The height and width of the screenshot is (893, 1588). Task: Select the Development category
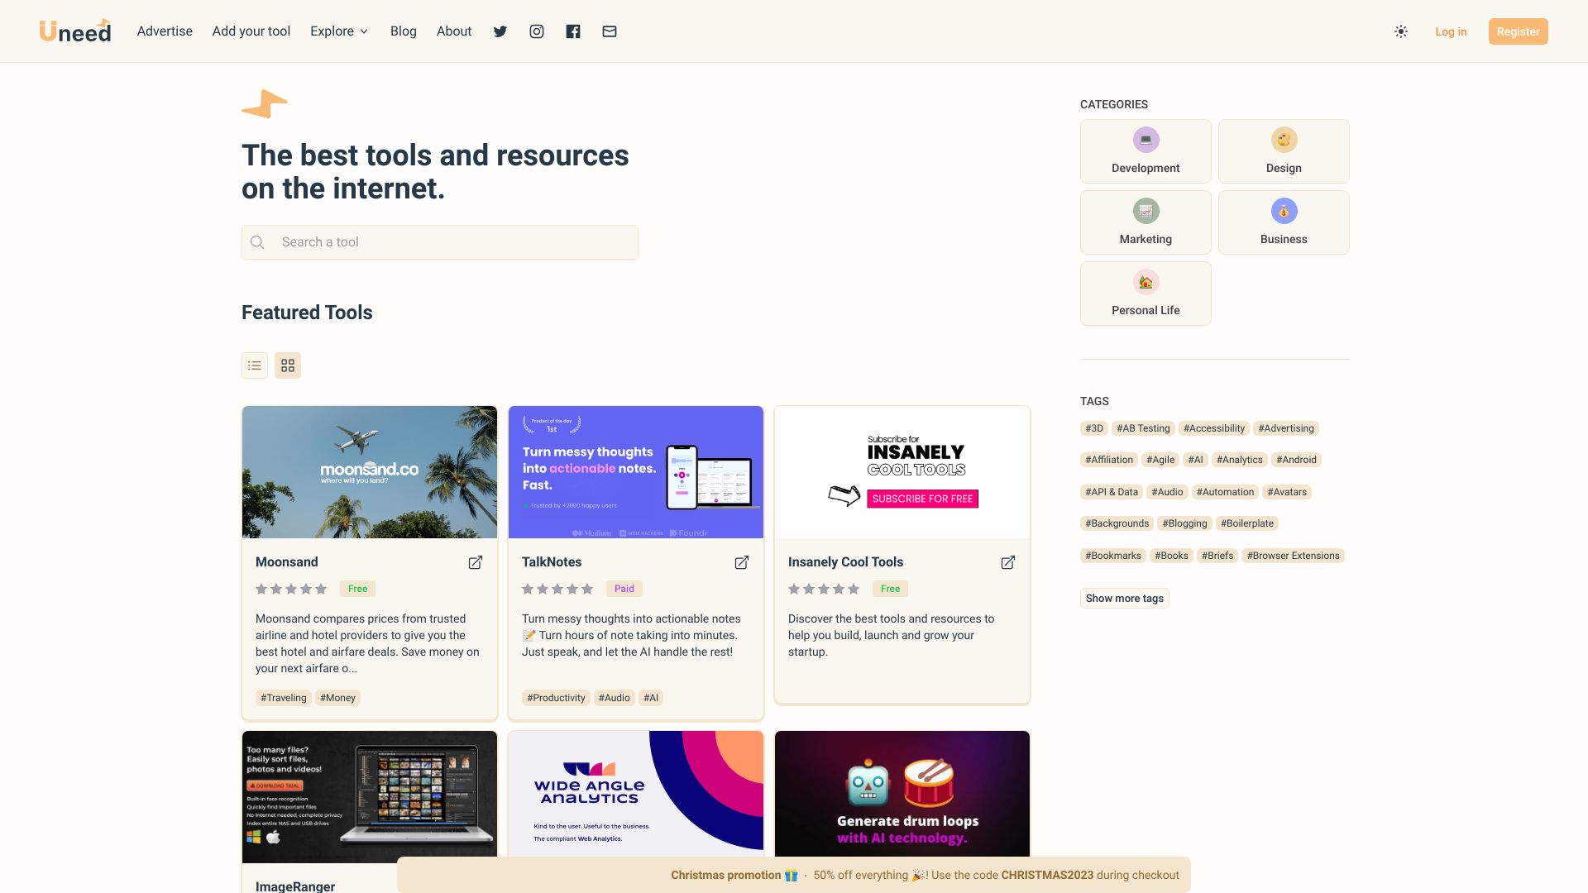(1145, 150)
